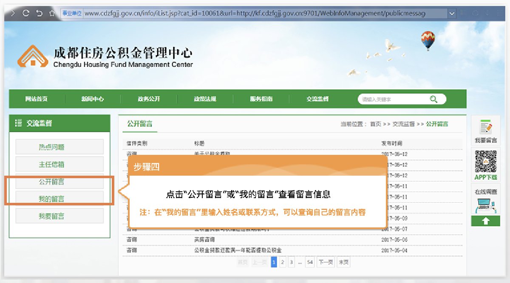
Task: Click the keyword search input field
Action: [391, 99]
